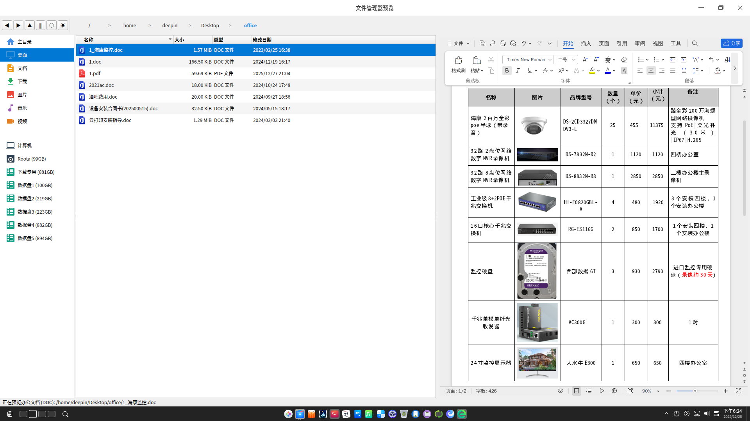Click the office breadcrumb link
The height and width of the screenshot is (421, 750).
point(250,25)
